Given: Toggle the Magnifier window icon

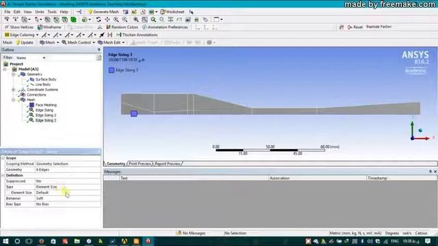Looking at the screenshot, I should click(144, 20).
